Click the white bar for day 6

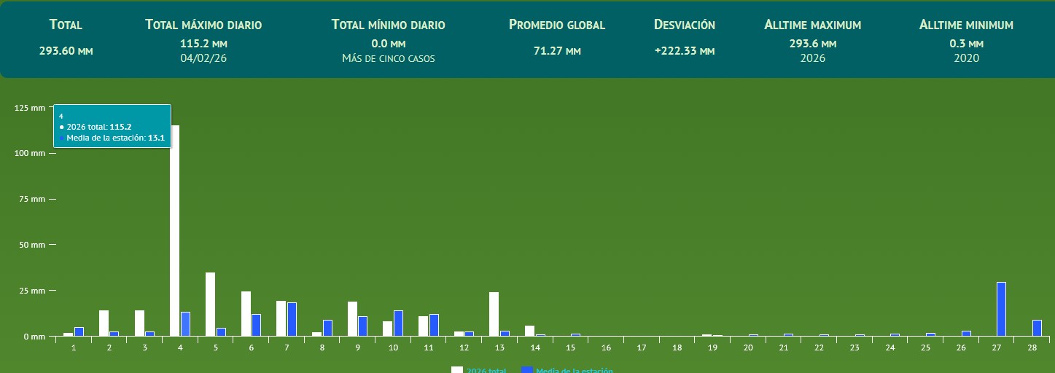pos(246,314)
